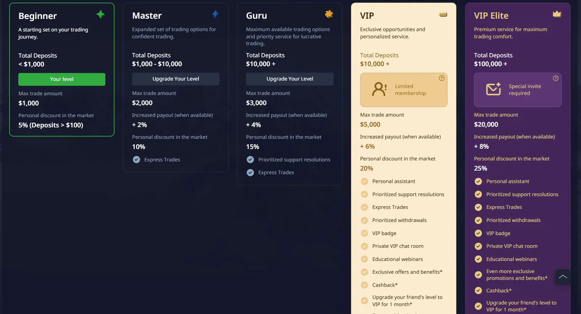The width and height of the screenshot is (581, 314).
Task: Click Guru Prioritized support resolutions checkmark
Action: (250, 160)
